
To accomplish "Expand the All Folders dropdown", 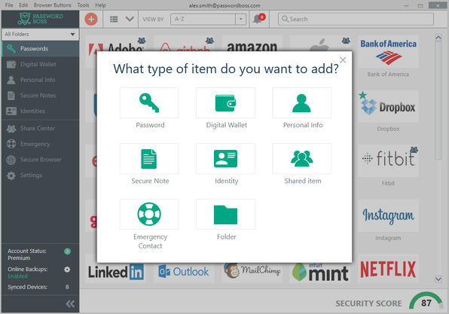I will [x=40, y=34].
